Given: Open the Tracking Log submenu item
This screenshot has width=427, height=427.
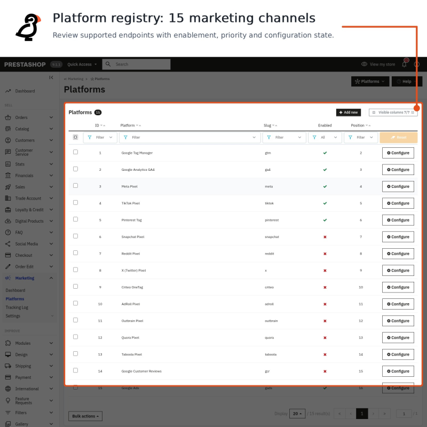Looking at the screenshot, I should click(x=17, y=307).
